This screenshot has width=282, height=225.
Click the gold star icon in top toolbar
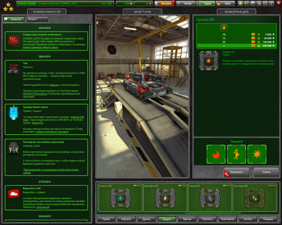pyautogui.click(x=240, y=3)
